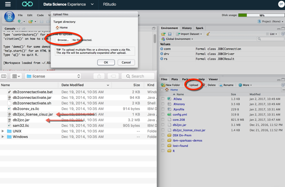Open the DSX On-Prem folder link

click(182, 135)
